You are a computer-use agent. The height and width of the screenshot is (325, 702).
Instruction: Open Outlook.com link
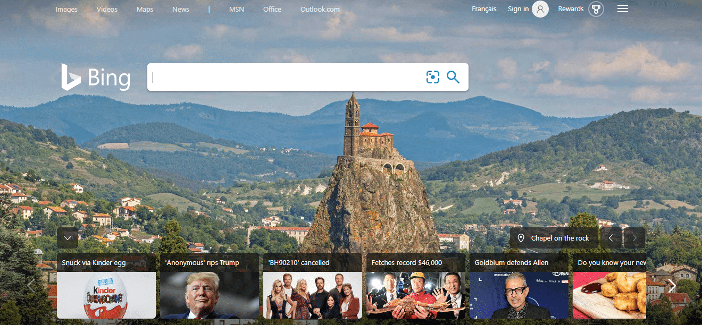click(x=320, y=10)
